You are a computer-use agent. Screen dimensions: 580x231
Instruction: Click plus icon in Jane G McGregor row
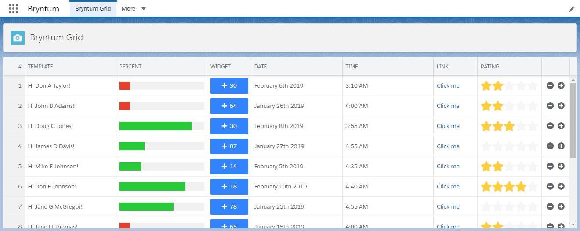coord(561,207)
